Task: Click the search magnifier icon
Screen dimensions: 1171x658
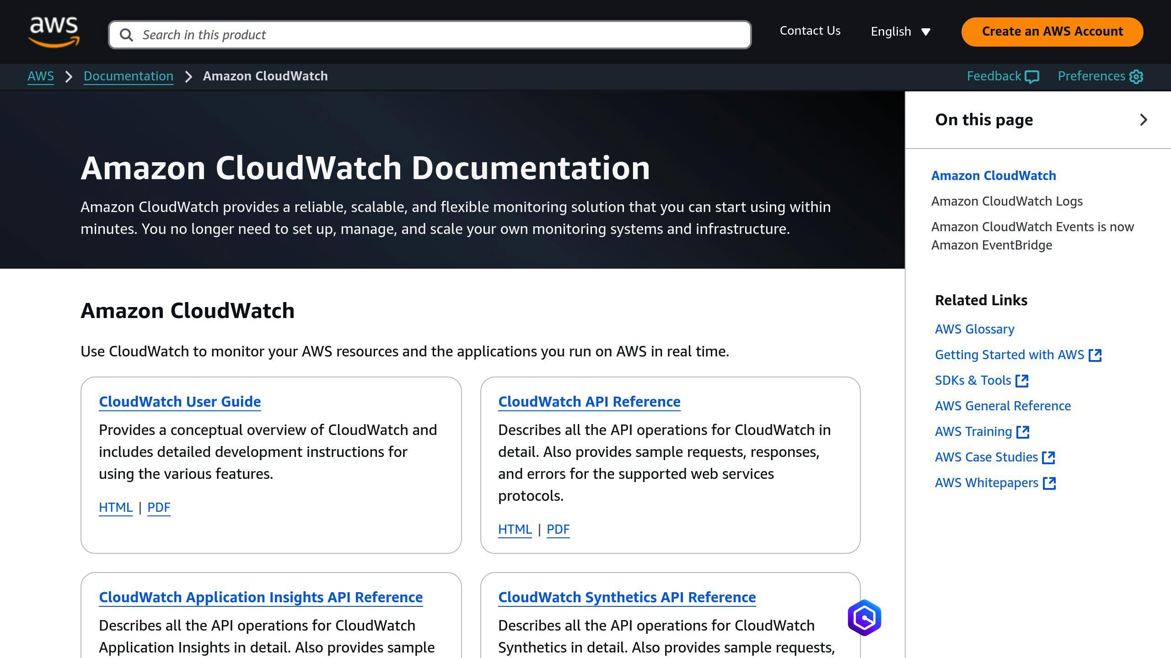Action: coord(126,35)
